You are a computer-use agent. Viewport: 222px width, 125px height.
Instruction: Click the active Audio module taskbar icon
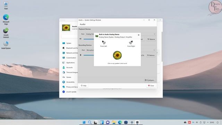137,122
